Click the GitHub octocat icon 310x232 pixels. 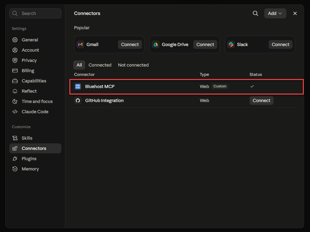[78, 100]
